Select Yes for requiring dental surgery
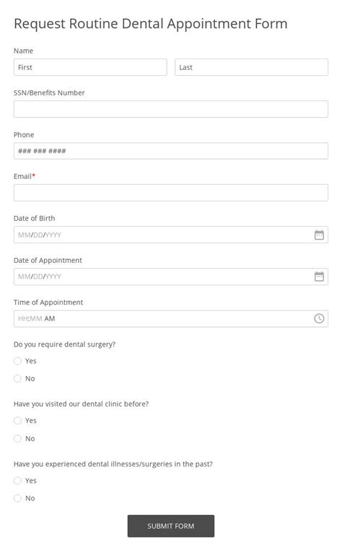342x551 pixels. click(x=17, y=361)
